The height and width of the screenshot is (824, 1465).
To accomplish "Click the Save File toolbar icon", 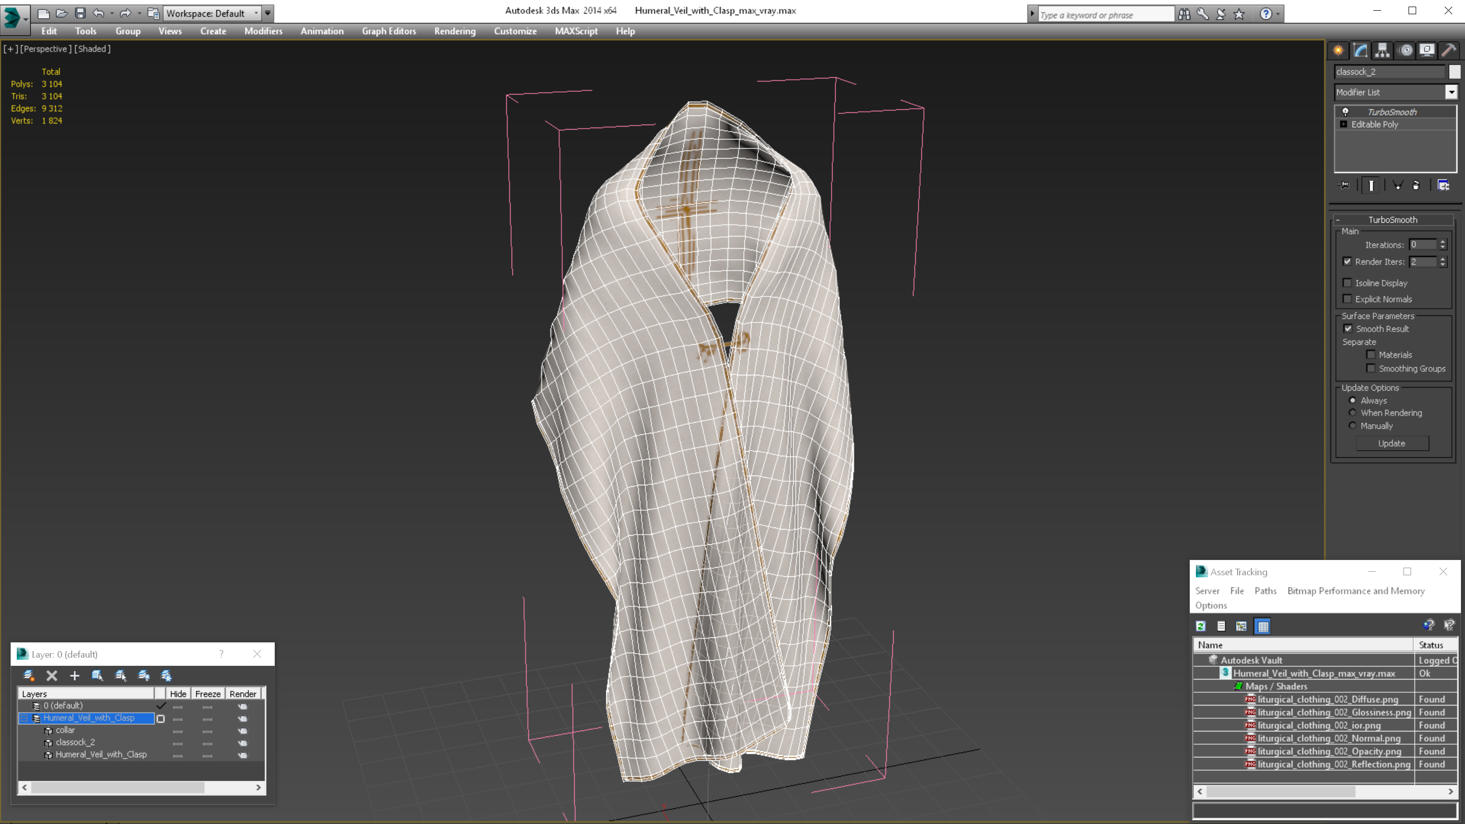I will [80, 13].
